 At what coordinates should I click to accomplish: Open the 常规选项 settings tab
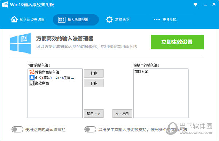pos(118,20)
